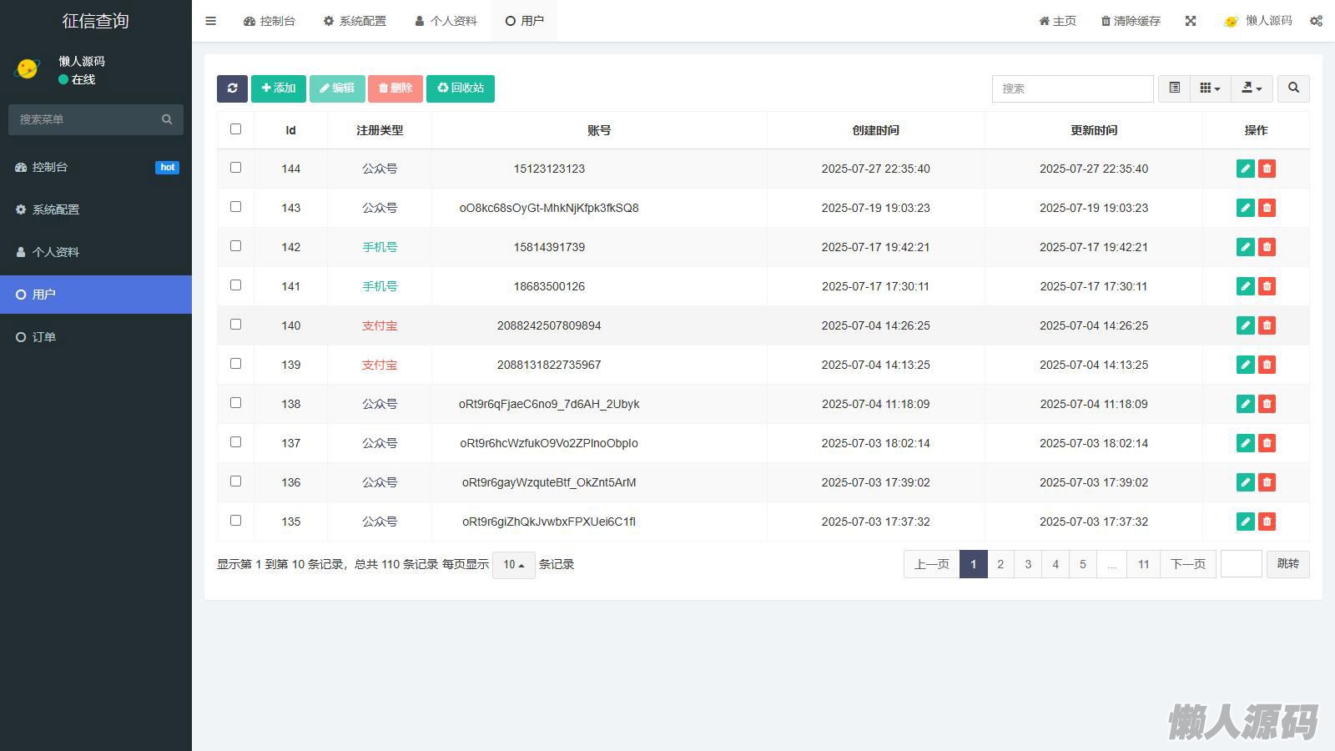Select the checkbox for row 139

(x=235, y=364)
